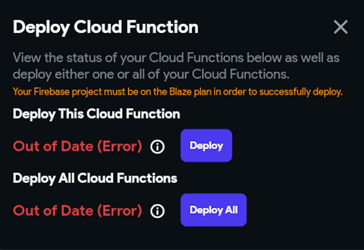This screenshot has height=250, width=364.
Task: Click the orange Blaze plan warning text
Action: click(178, 92)
